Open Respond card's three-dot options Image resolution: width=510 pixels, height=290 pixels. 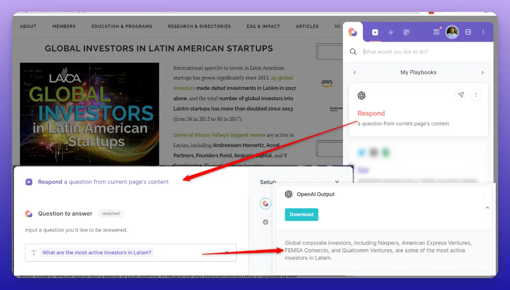coord(476,95)
